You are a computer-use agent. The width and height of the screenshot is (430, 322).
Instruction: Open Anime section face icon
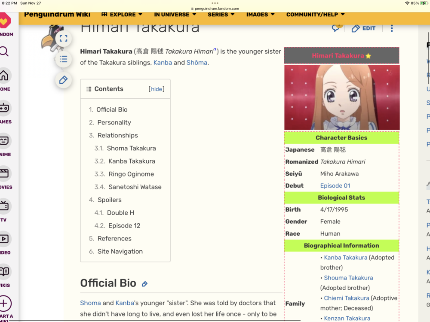(x=4, y=141)
